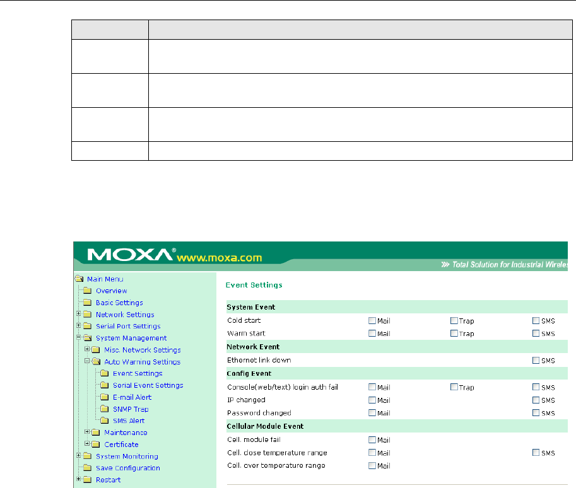576x488 pixels.
Task: Expand the Maintenance tree node
Action: pyautogui.click(x=87, y=432)
